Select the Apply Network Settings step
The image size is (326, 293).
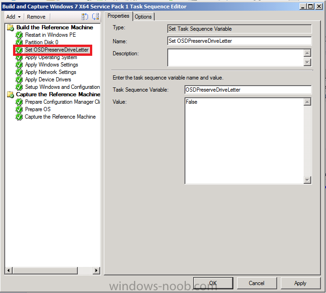click(x=50, y=72)
